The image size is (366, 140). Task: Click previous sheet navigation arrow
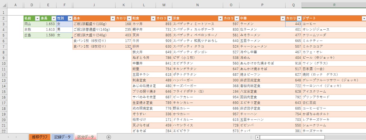coord(8,137)
